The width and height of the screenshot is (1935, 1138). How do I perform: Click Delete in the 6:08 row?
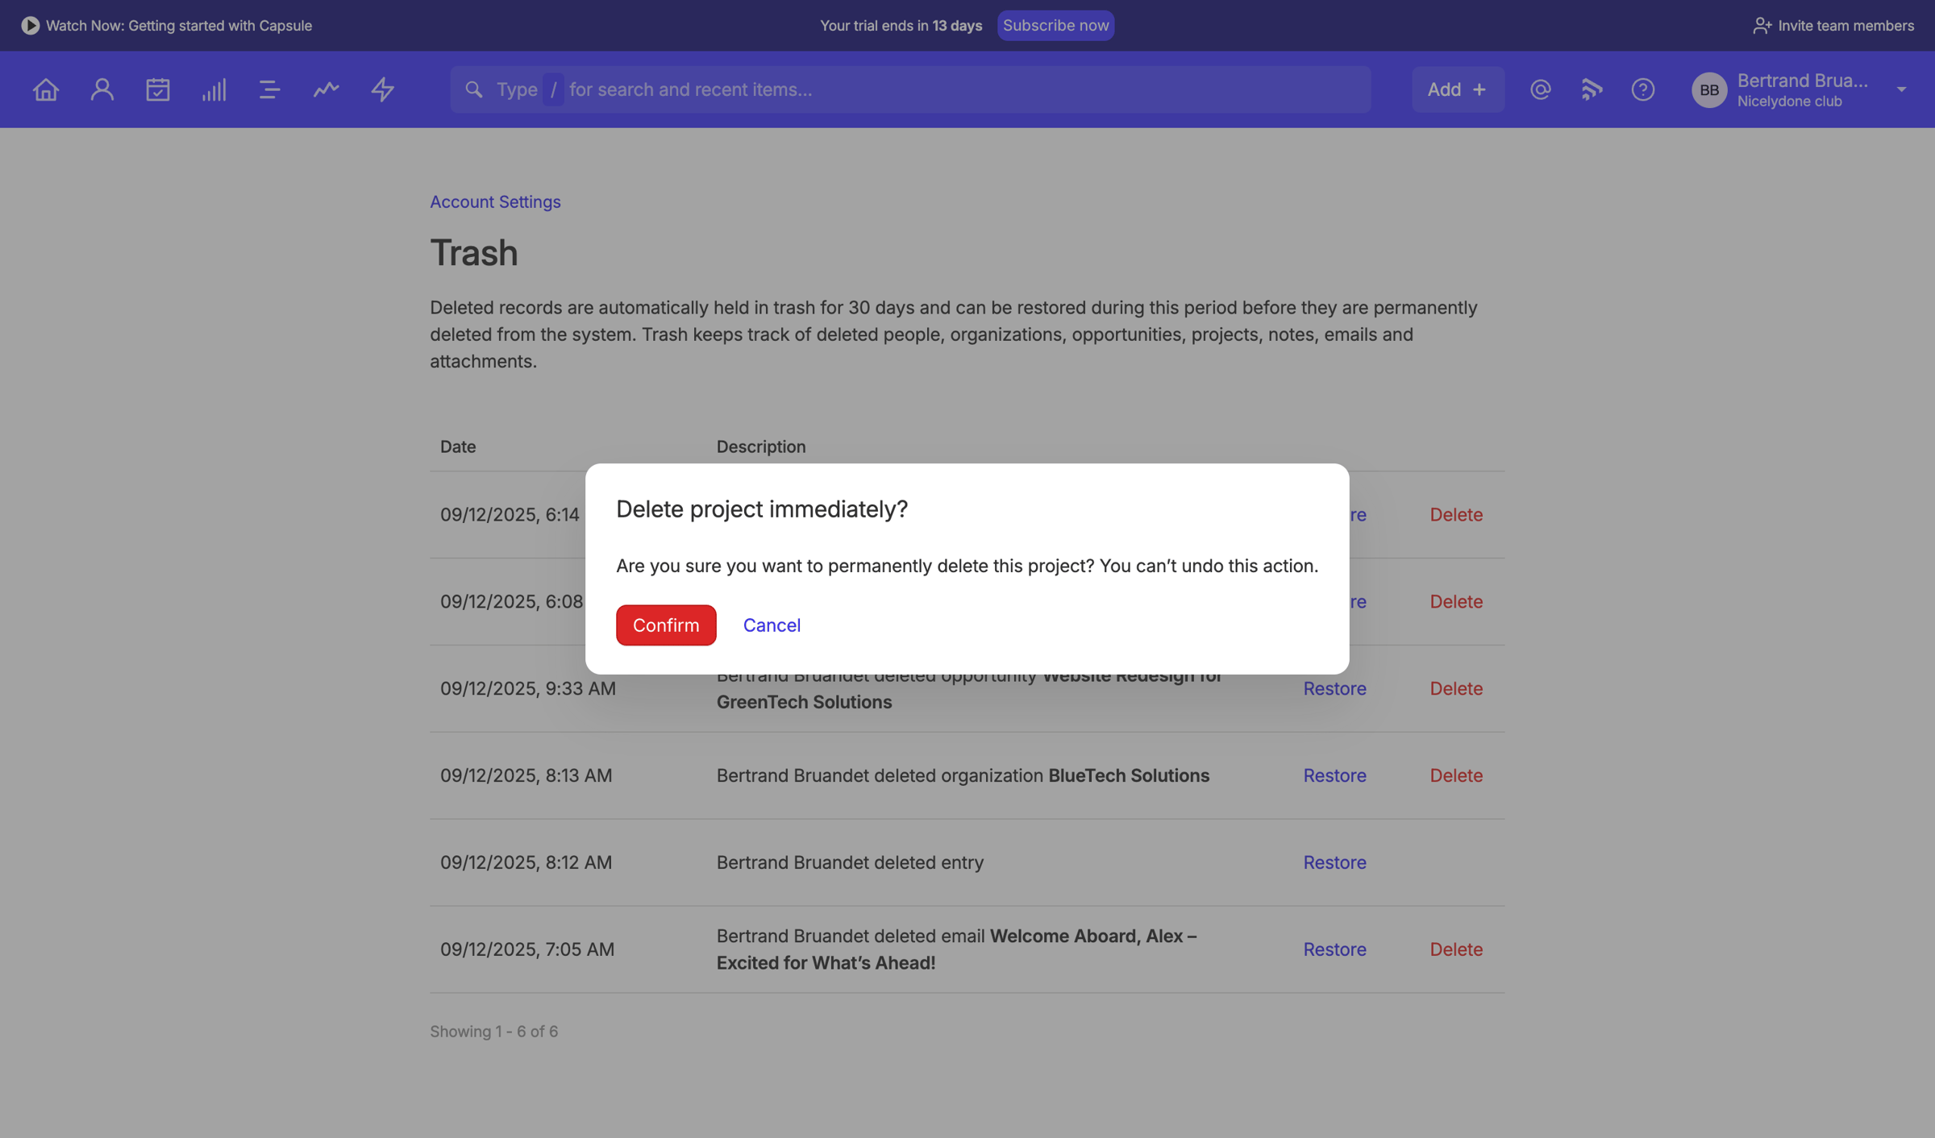point(1455,602)
